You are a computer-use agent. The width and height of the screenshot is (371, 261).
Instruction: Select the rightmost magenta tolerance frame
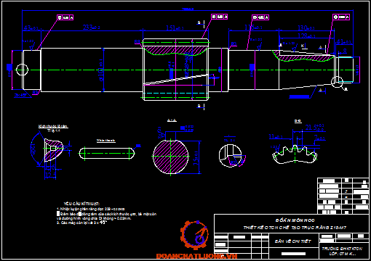click(341, 17)
